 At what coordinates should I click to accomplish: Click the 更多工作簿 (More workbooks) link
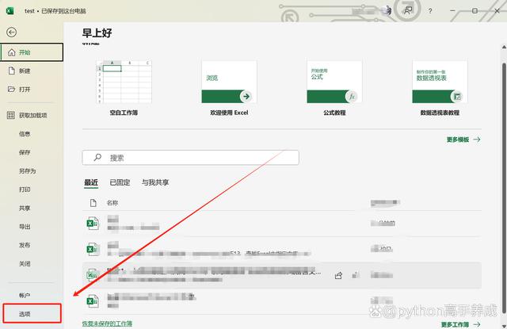click(461, 324)
